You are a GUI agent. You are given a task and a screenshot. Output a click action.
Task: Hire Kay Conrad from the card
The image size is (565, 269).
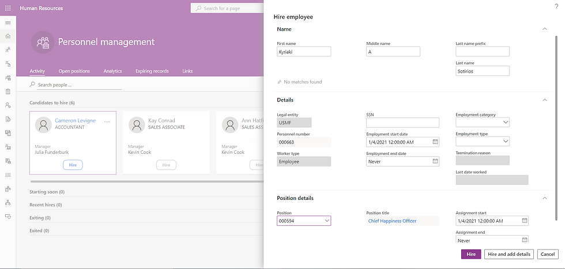click(166, 165)
